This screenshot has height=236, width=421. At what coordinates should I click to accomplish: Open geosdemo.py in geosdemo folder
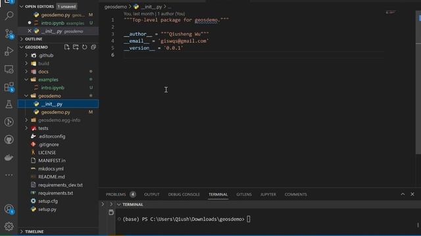pos(58,112)
